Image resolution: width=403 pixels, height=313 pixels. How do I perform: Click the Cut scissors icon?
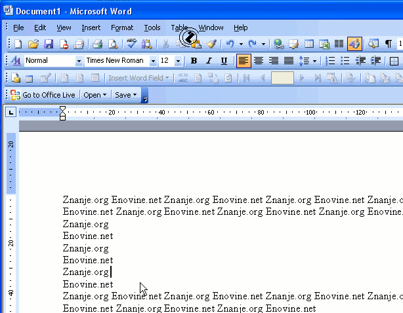[165, 44]
